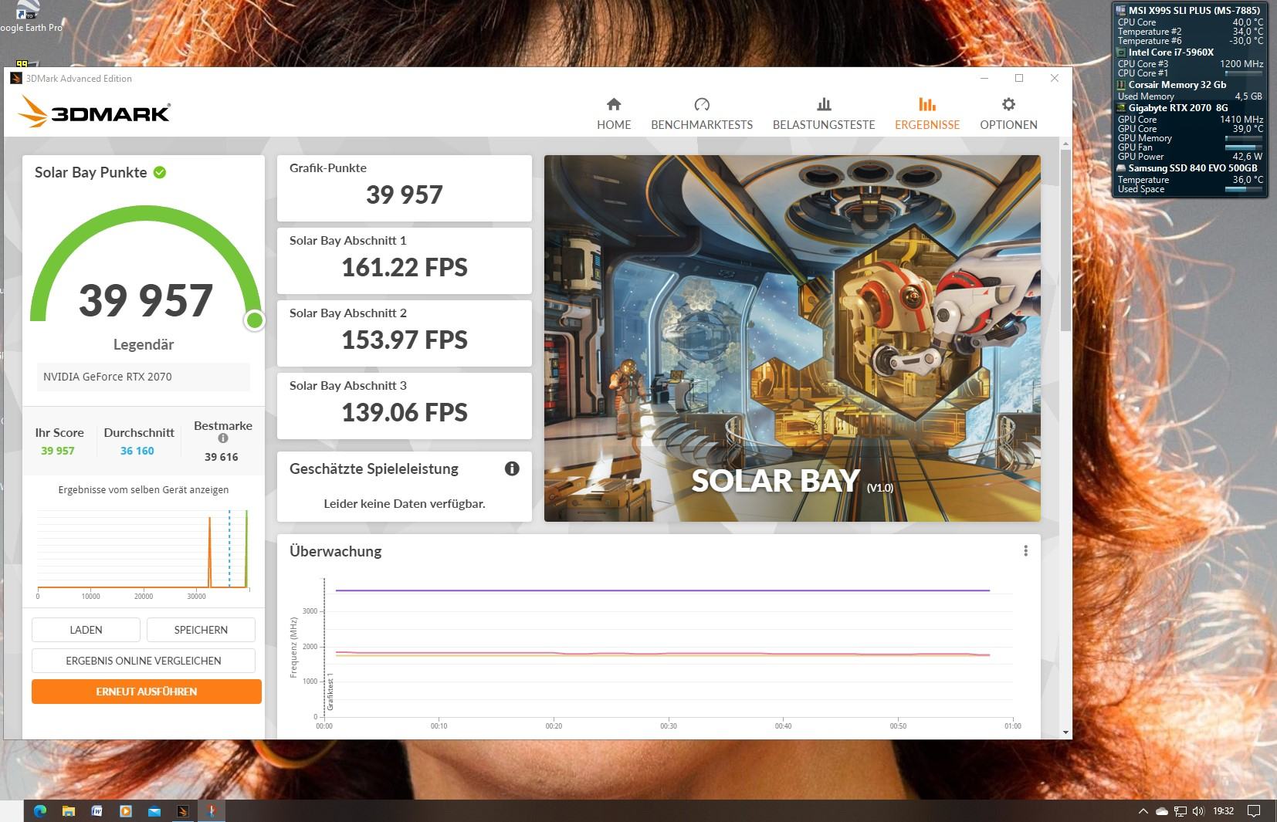Show hidden tray icons chevron
The width and height of the screenshot is (1277, 822).
pyautogui.click(x=1143, y=811)
